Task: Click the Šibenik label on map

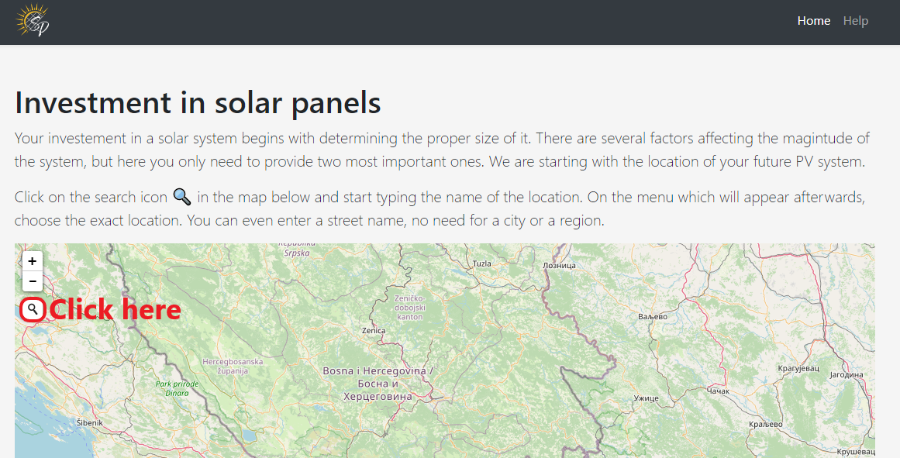Action: click(90, 423)
